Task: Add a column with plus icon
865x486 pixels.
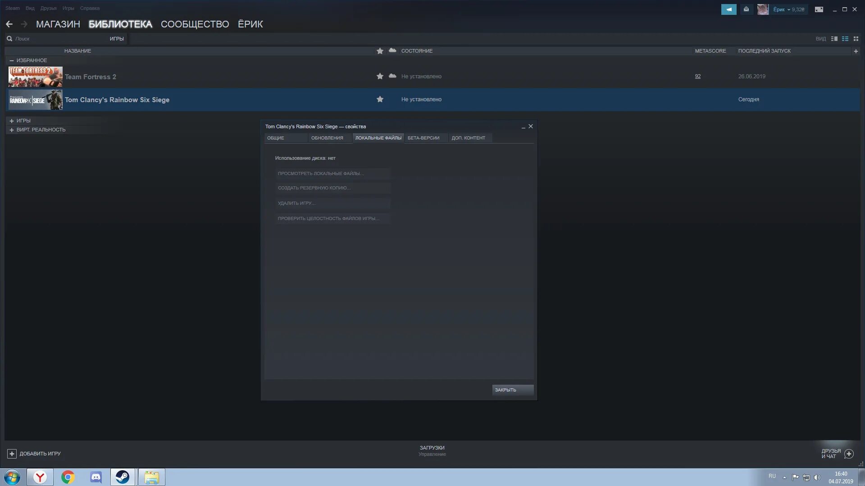Action: point(856,51)
